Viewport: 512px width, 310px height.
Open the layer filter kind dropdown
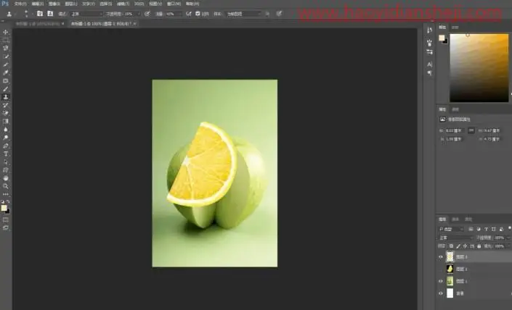point(451,230)
